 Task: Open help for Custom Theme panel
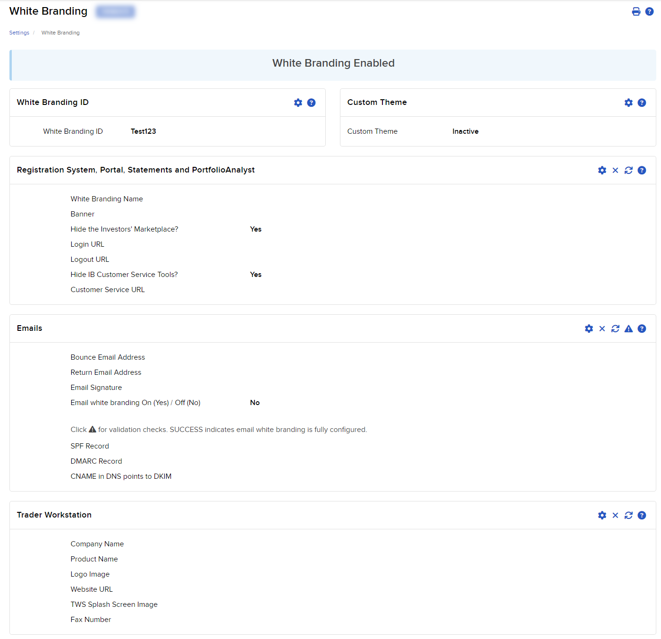pos(642,103)
